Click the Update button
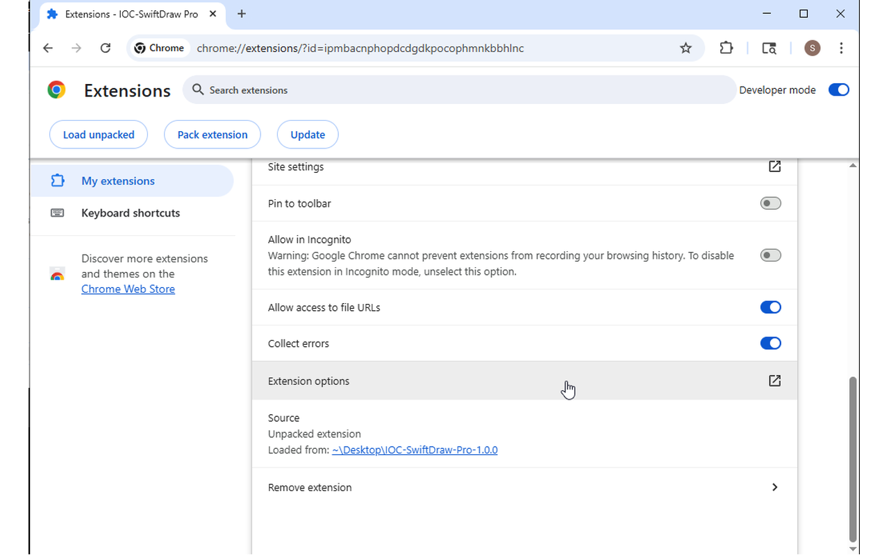889x555 pixels. point(308,135)
